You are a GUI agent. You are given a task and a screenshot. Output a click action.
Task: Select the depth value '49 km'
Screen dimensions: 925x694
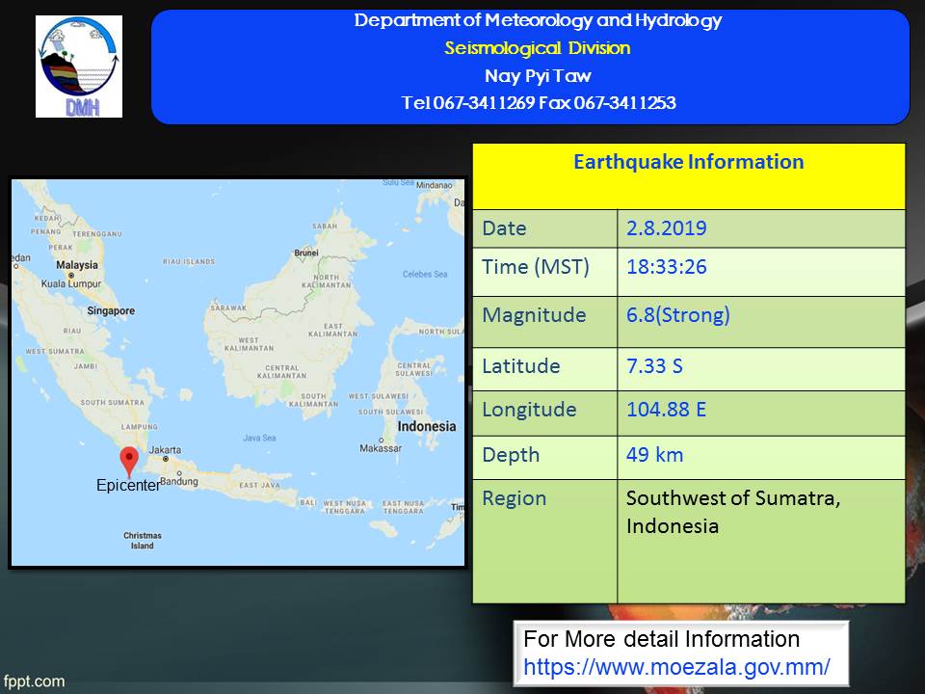(x=655, y=455)
